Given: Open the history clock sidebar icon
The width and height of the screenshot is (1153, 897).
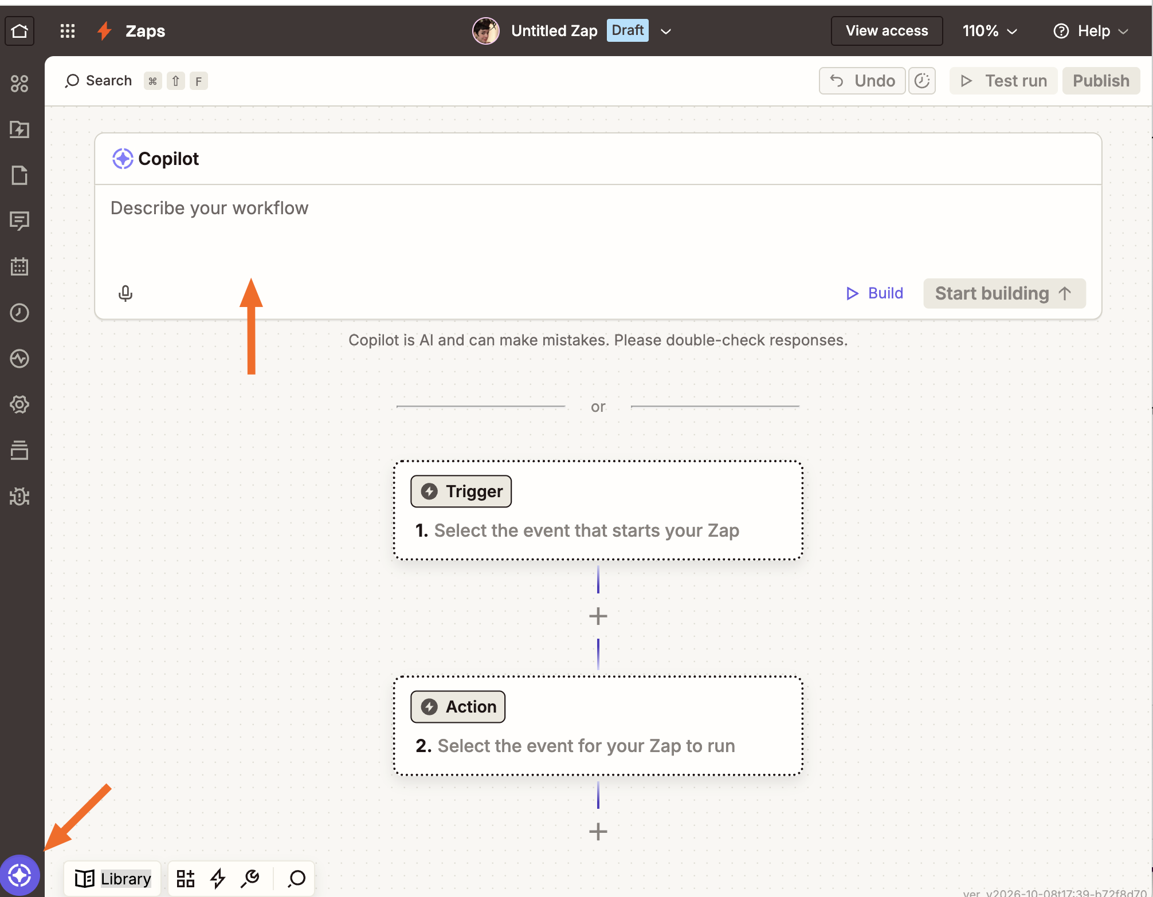Looking at the screenshot, I should click(19, 313).
